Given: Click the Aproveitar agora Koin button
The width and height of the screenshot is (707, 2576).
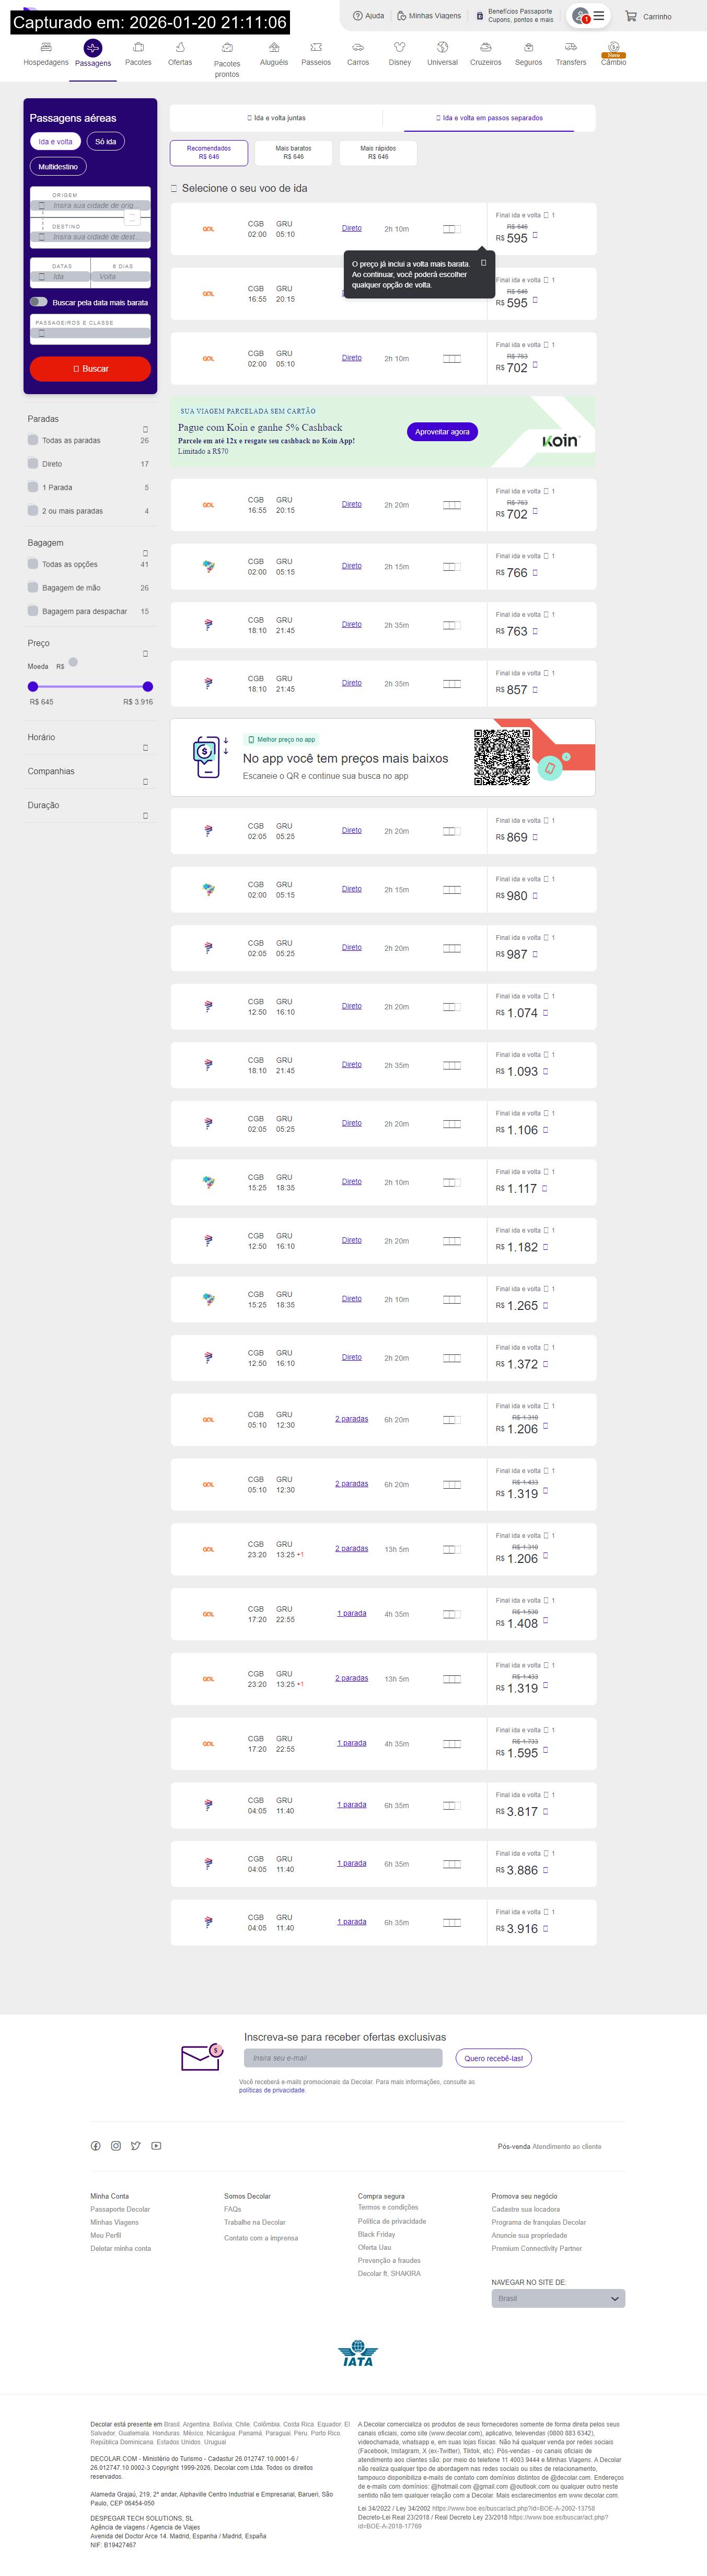Looking at the screenshot, I should 442,432.
